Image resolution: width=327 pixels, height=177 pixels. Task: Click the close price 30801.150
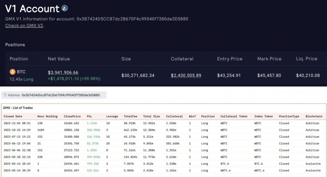click(x=72, y=130)
